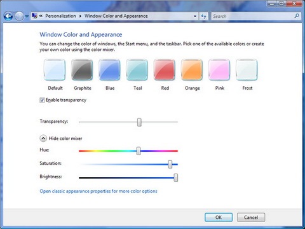Click the Control Panel icon in address bar
Screen dimensions: 305x229
34,16
